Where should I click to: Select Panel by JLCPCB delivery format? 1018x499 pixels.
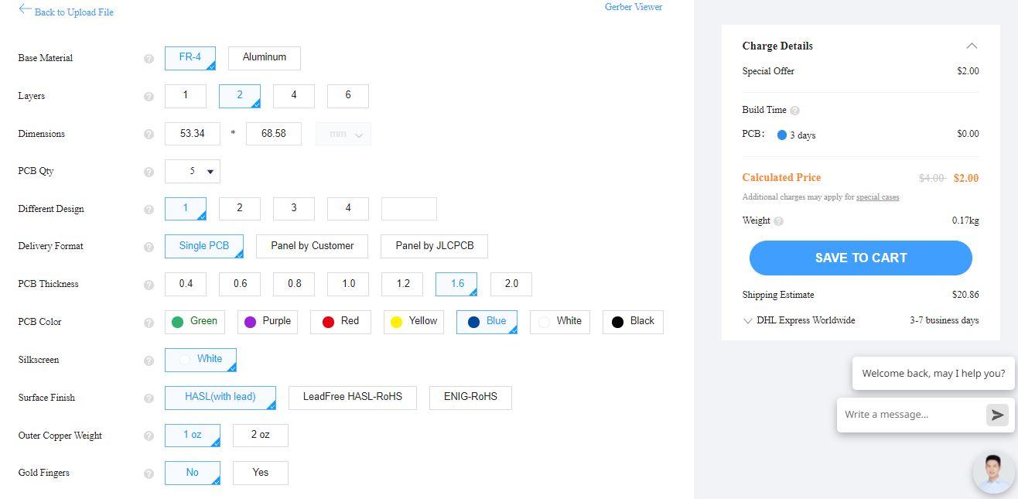pyautogui.click(x=434, y=246)
